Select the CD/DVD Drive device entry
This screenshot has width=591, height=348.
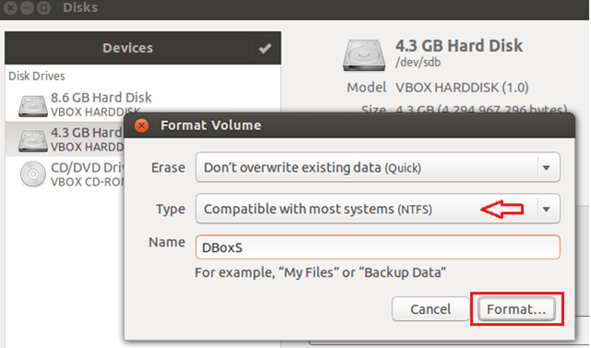click(65, 174)
